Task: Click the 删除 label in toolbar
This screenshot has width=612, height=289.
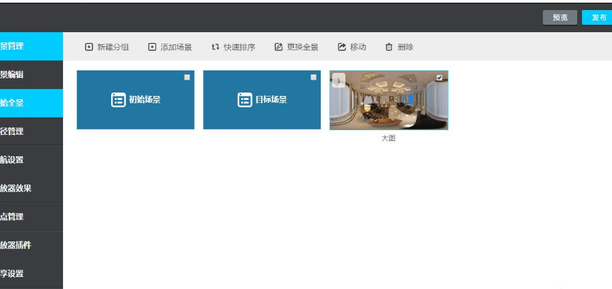Action: point(405,48)
